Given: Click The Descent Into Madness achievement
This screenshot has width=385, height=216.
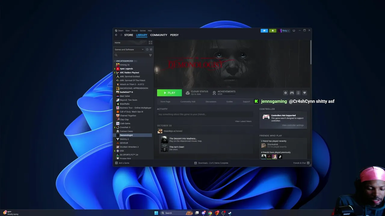Looking at the screenshot, I should click(183, 139).
